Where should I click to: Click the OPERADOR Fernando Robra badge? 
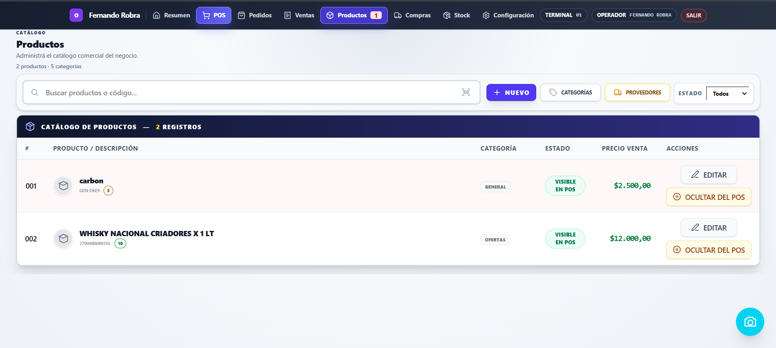point(634,15)
